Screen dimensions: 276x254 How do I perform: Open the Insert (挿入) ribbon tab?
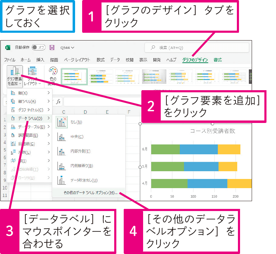coord(40,60)
